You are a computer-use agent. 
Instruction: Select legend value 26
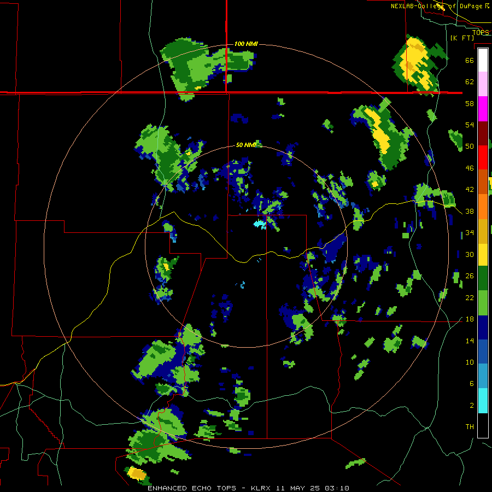(470, 276)
